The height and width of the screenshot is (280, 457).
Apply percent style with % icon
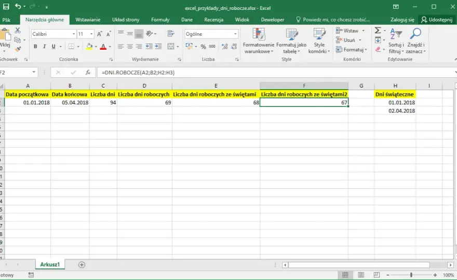click(203, 47)
